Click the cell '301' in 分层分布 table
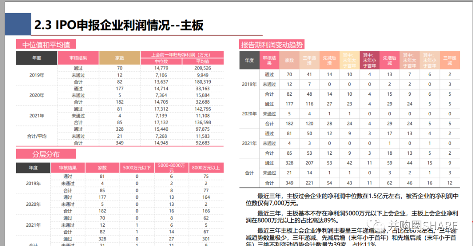 [x=206, y=239]
